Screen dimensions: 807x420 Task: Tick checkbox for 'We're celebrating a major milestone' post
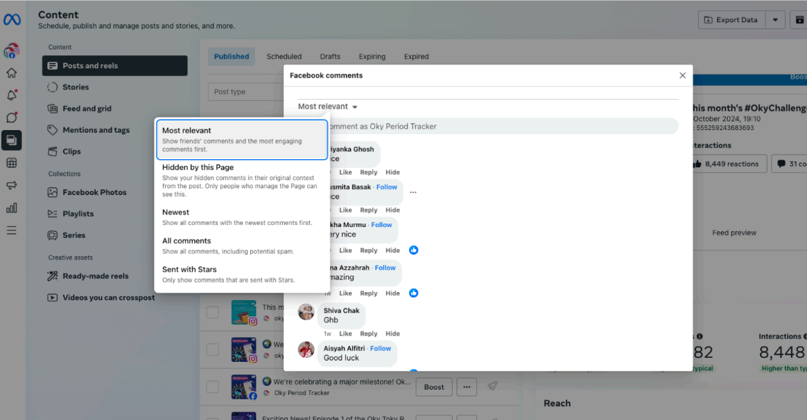click(x=213, y=387)
